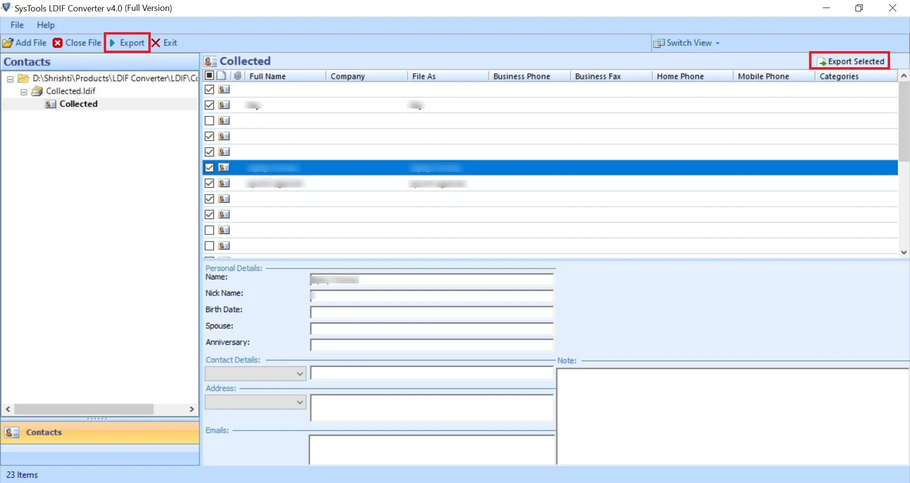Click the Name input field
This screenshot has width=910, height=483.
point(431,279)
